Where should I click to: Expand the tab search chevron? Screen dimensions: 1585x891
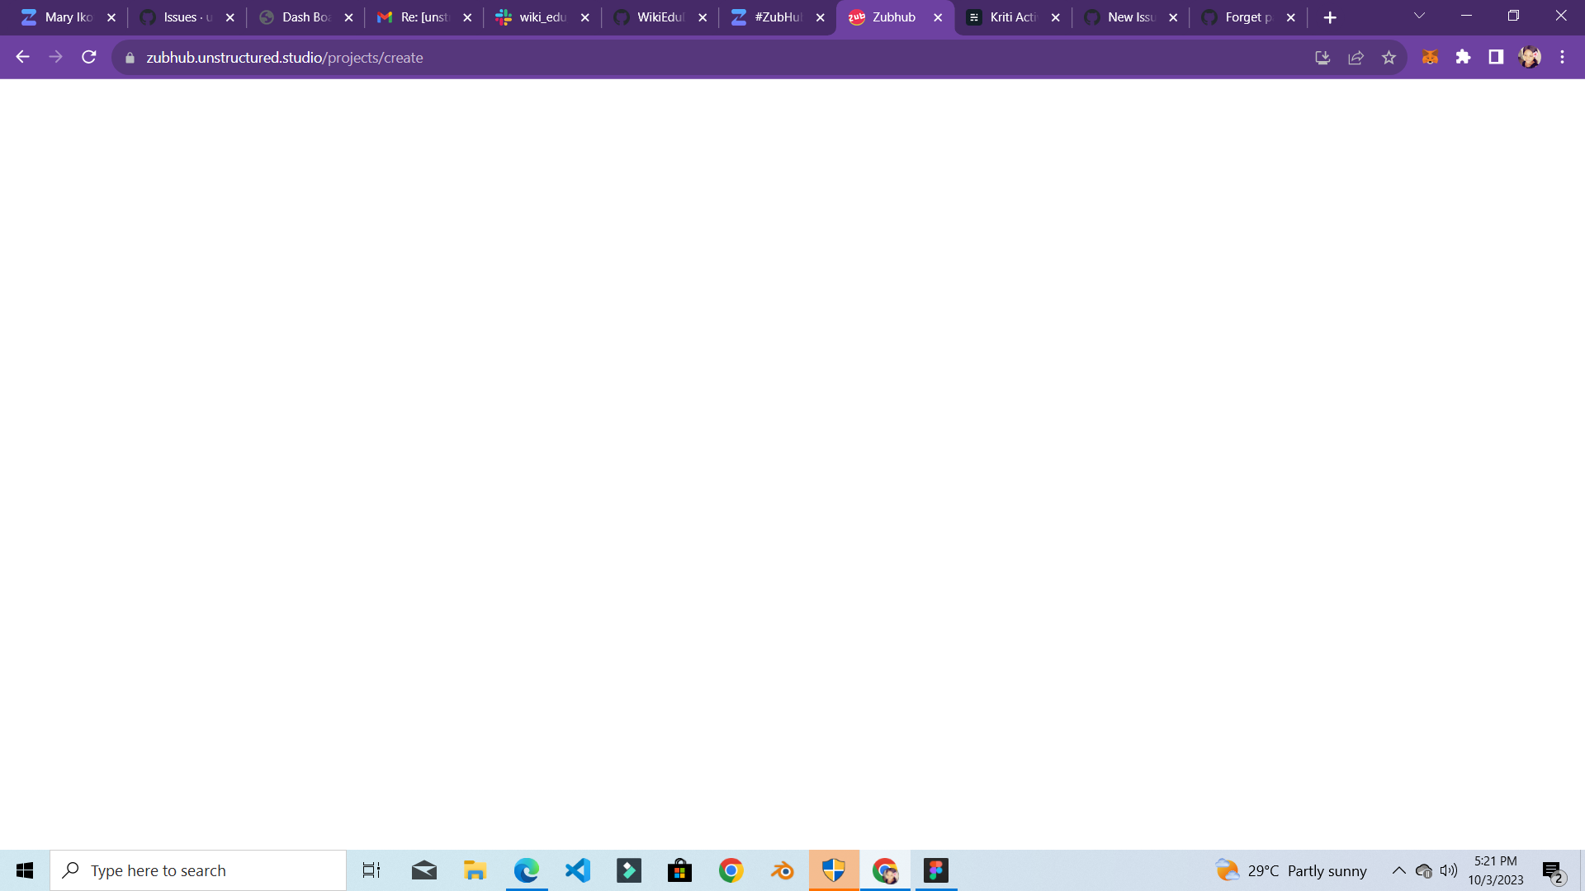[1418, 16]
